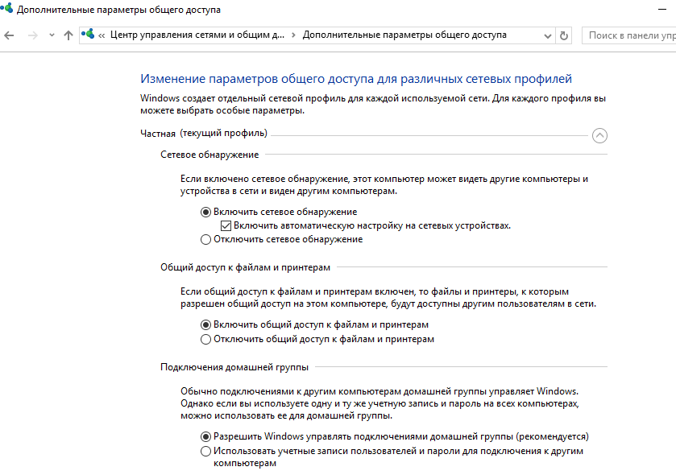Open the address bar history dropdown
The width and height of the screenshot is (676, 475).
(549, 35)
